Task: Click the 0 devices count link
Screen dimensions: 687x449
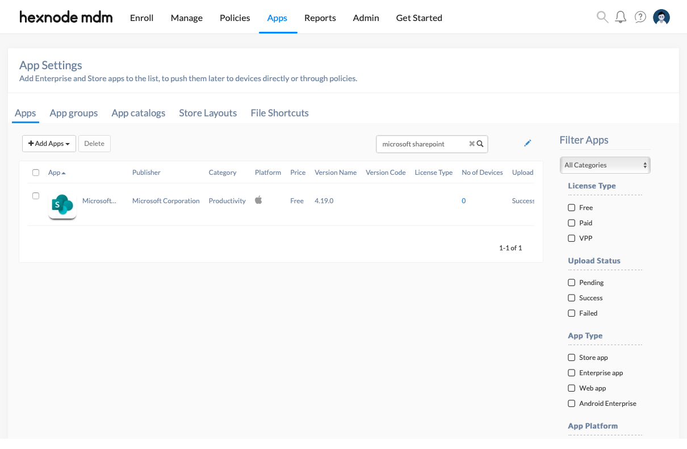Action: (464, 201)
